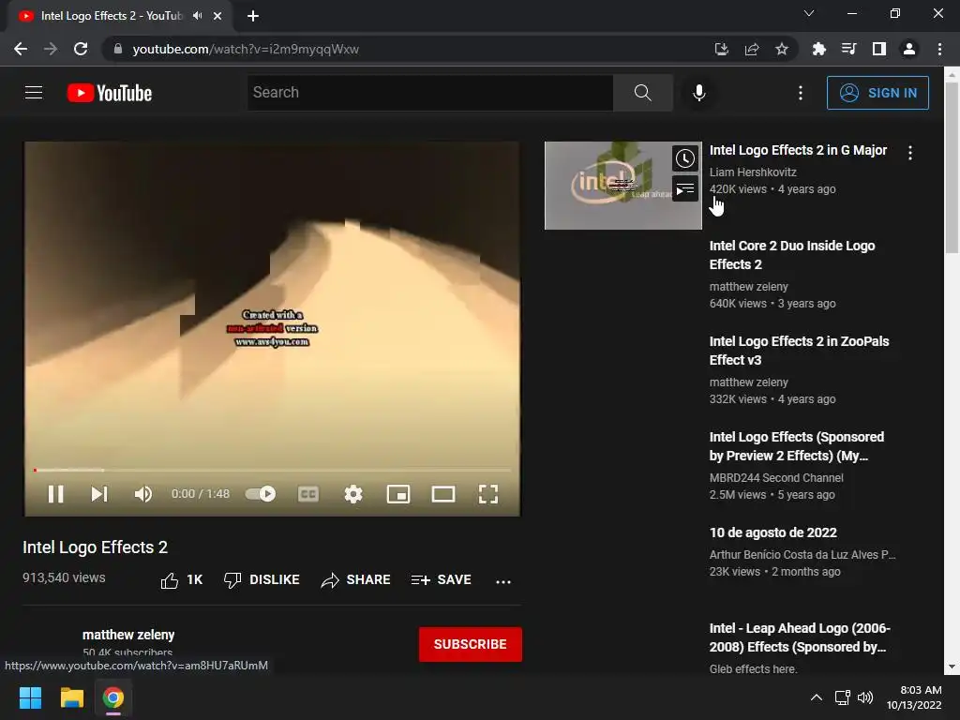
Task: Toggle the autoplay switch
Action: (261, 493)
